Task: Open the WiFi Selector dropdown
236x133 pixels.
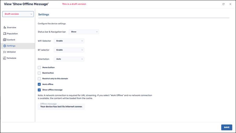Action: 69,41
